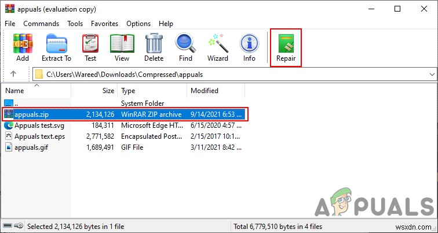This screenshot has width=438, height=233.
Task: Open the Tools menu
Action: pyautogui.click(x=75, y=24)
